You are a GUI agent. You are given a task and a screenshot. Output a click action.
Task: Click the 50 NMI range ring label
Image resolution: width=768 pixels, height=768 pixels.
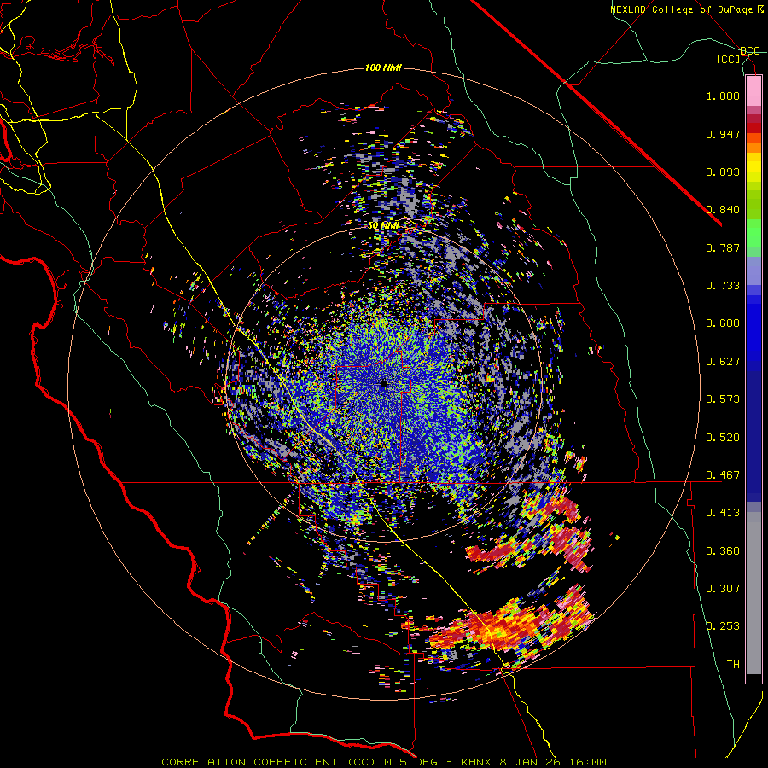click(x=383, y=226)
